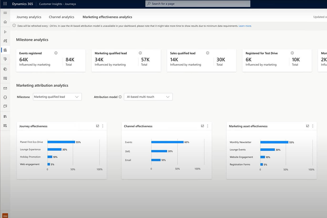Click info icon beside Sales qualified lead
Image resolution: width=327 pixels, height=218 pixels.
coord(207,53)
